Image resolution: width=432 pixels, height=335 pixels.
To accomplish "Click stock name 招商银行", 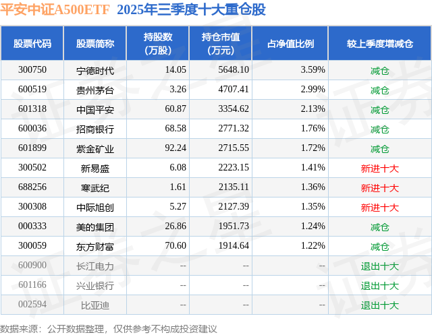I will coord(95,129).
